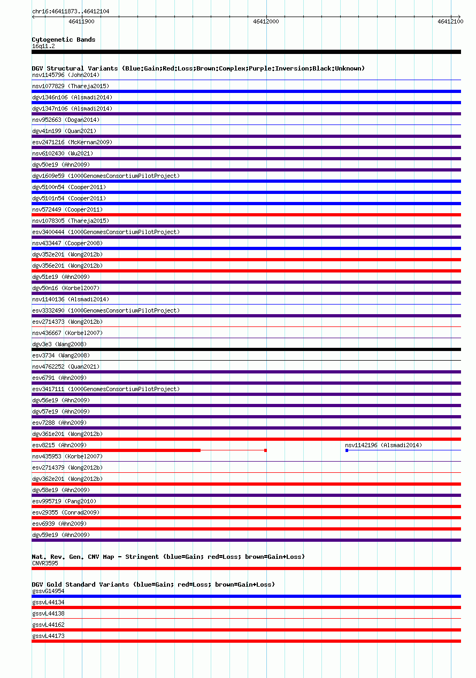
Task: Click the gssvL44138 label
Action: click(x=48, y=613)
